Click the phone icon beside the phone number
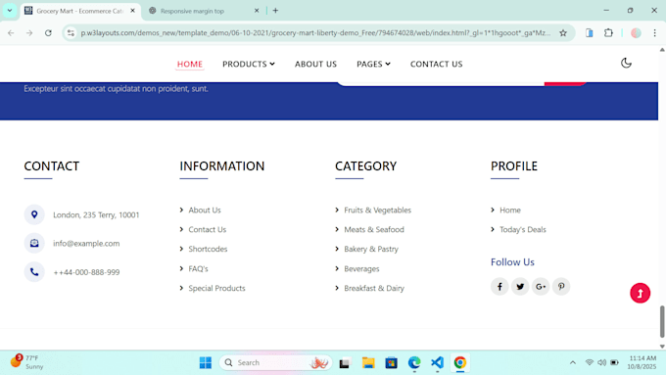This screenshot has height=375, width=666. (x=34, y=272)
